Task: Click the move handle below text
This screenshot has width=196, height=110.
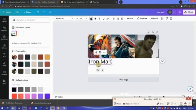Action: click(x=102, y=70)
